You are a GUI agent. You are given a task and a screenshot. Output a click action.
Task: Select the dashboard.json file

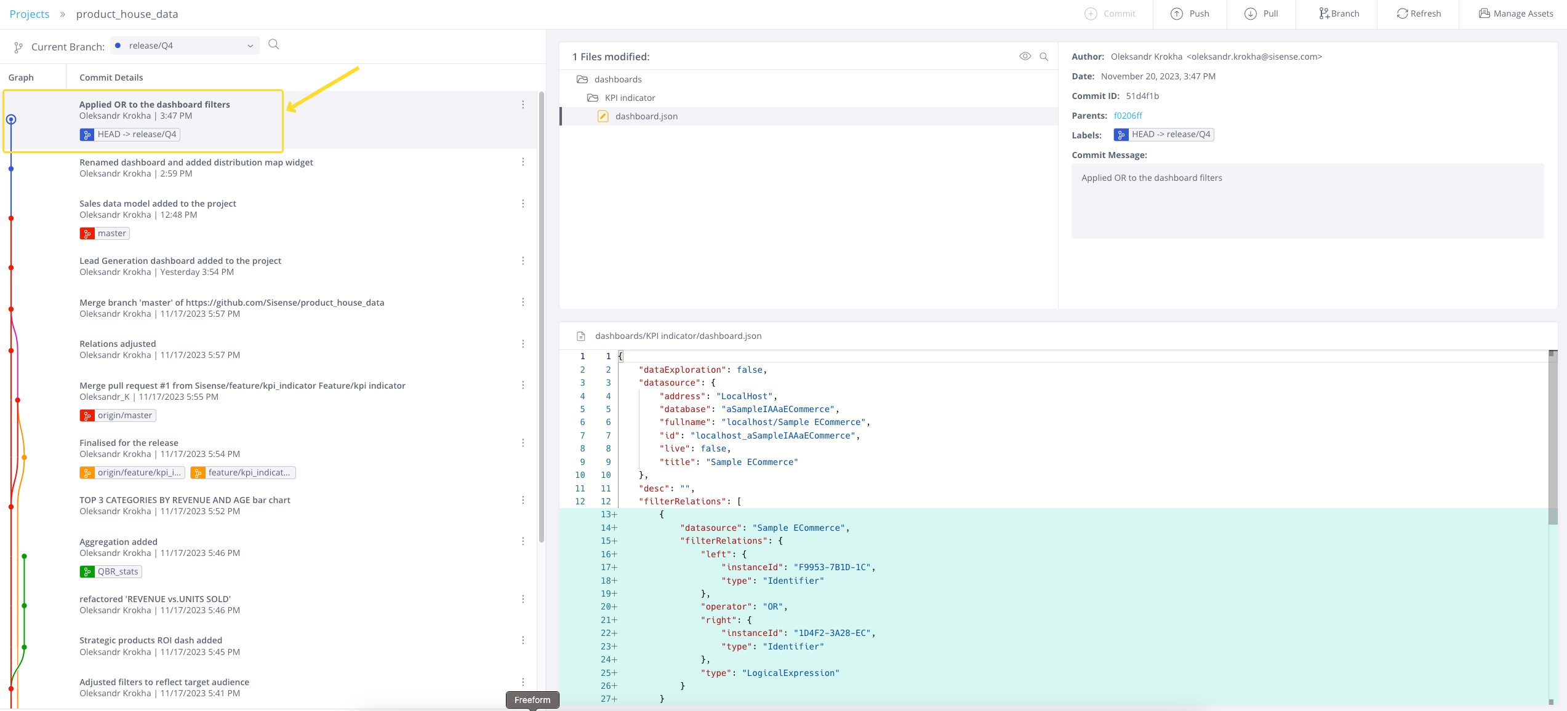pos(808,116)
